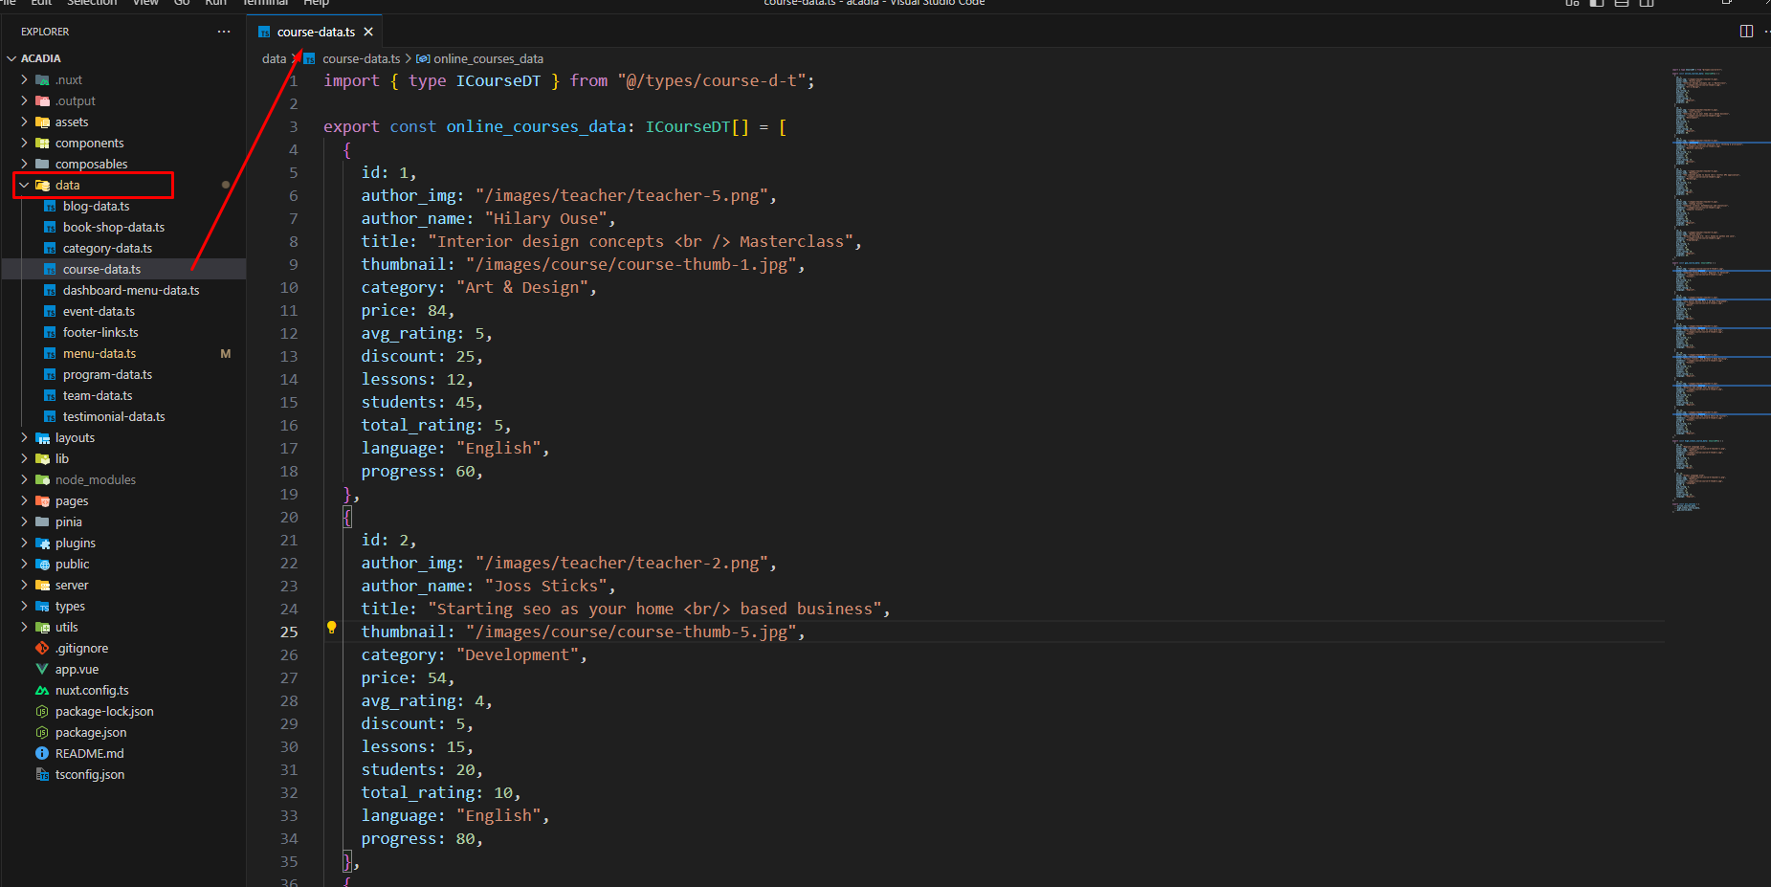Click the M modified badge on menu-data.ts
The height and width of the screenshot is (887, 1771).
[x=226, y=354]
